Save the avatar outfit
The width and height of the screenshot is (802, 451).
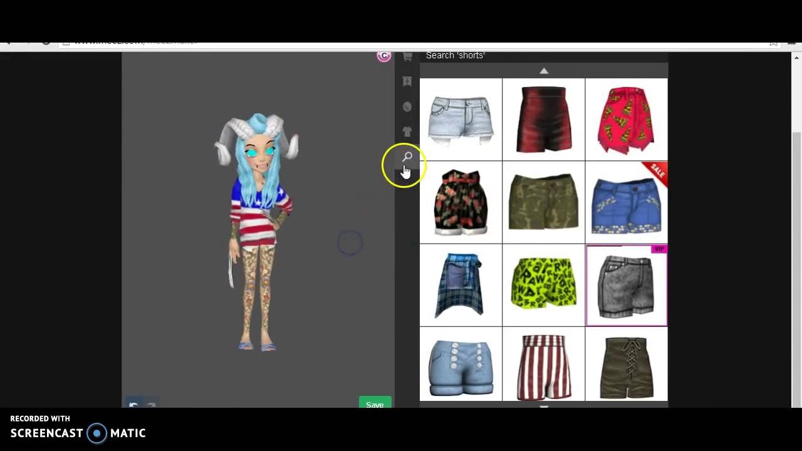[x=375, y=403]
